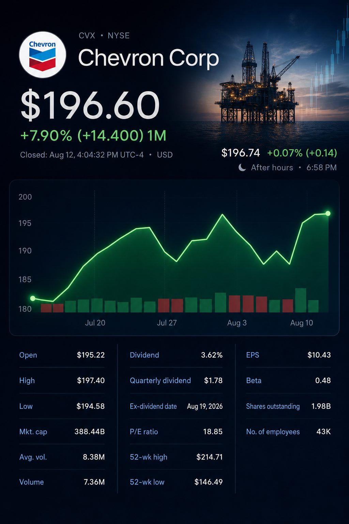
Task: Click the Beta label
Action: pos(254,380)
